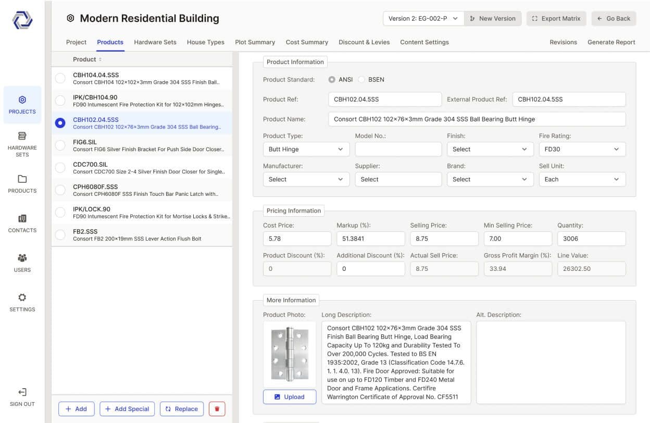
Task: Switch to the Cost Summary tab
Action: (307, 42)
